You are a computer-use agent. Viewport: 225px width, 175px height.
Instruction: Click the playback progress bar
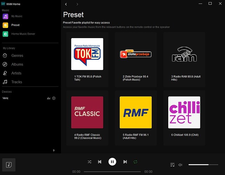point(112,171)
